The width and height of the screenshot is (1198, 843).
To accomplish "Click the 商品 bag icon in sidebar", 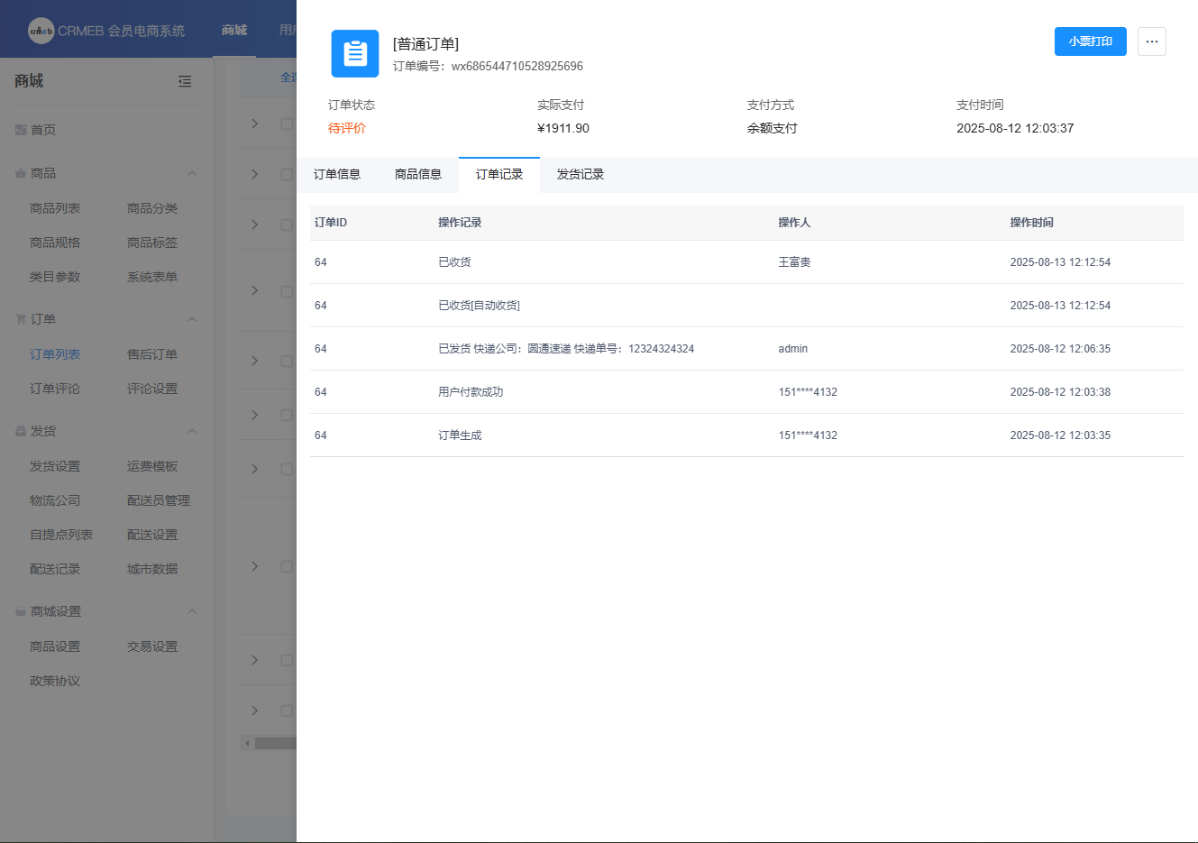I will point(21,173).
